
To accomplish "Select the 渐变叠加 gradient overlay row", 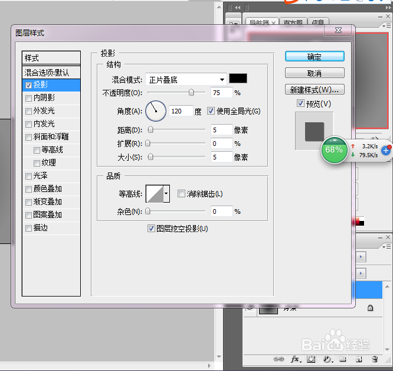I will (x=51, y=202).
